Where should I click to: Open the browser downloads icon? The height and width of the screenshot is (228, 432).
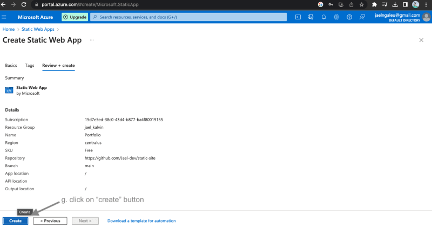pos(395,4)
